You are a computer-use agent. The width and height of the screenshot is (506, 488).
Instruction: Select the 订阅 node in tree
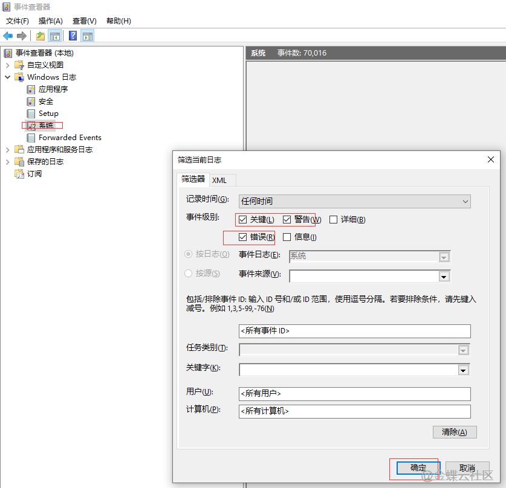34,174
